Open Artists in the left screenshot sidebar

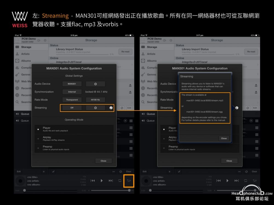pyautogui.click(x=31, y=54)
